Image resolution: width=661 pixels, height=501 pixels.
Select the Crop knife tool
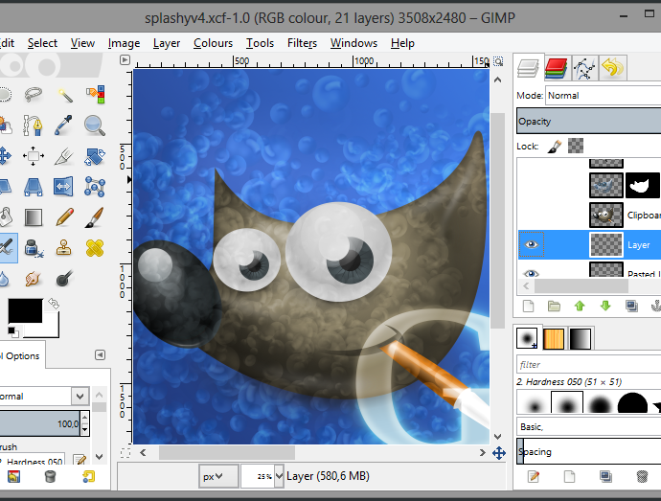pyautogui.click(x=64, y=156)
